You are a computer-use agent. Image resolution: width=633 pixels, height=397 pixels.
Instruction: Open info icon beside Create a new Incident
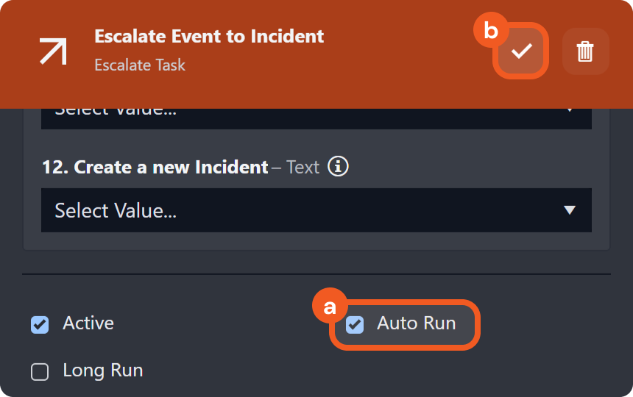click(338, 166)
